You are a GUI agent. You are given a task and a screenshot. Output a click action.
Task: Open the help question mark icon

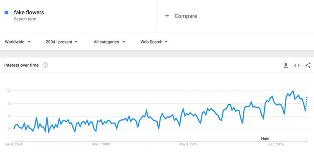pyautogui.click(x=45, y=65)
